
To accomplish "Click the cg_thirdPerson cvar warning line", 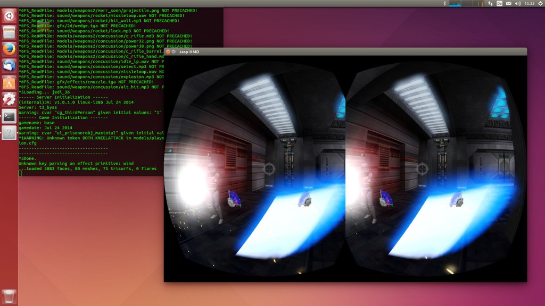I will (90, 113).
